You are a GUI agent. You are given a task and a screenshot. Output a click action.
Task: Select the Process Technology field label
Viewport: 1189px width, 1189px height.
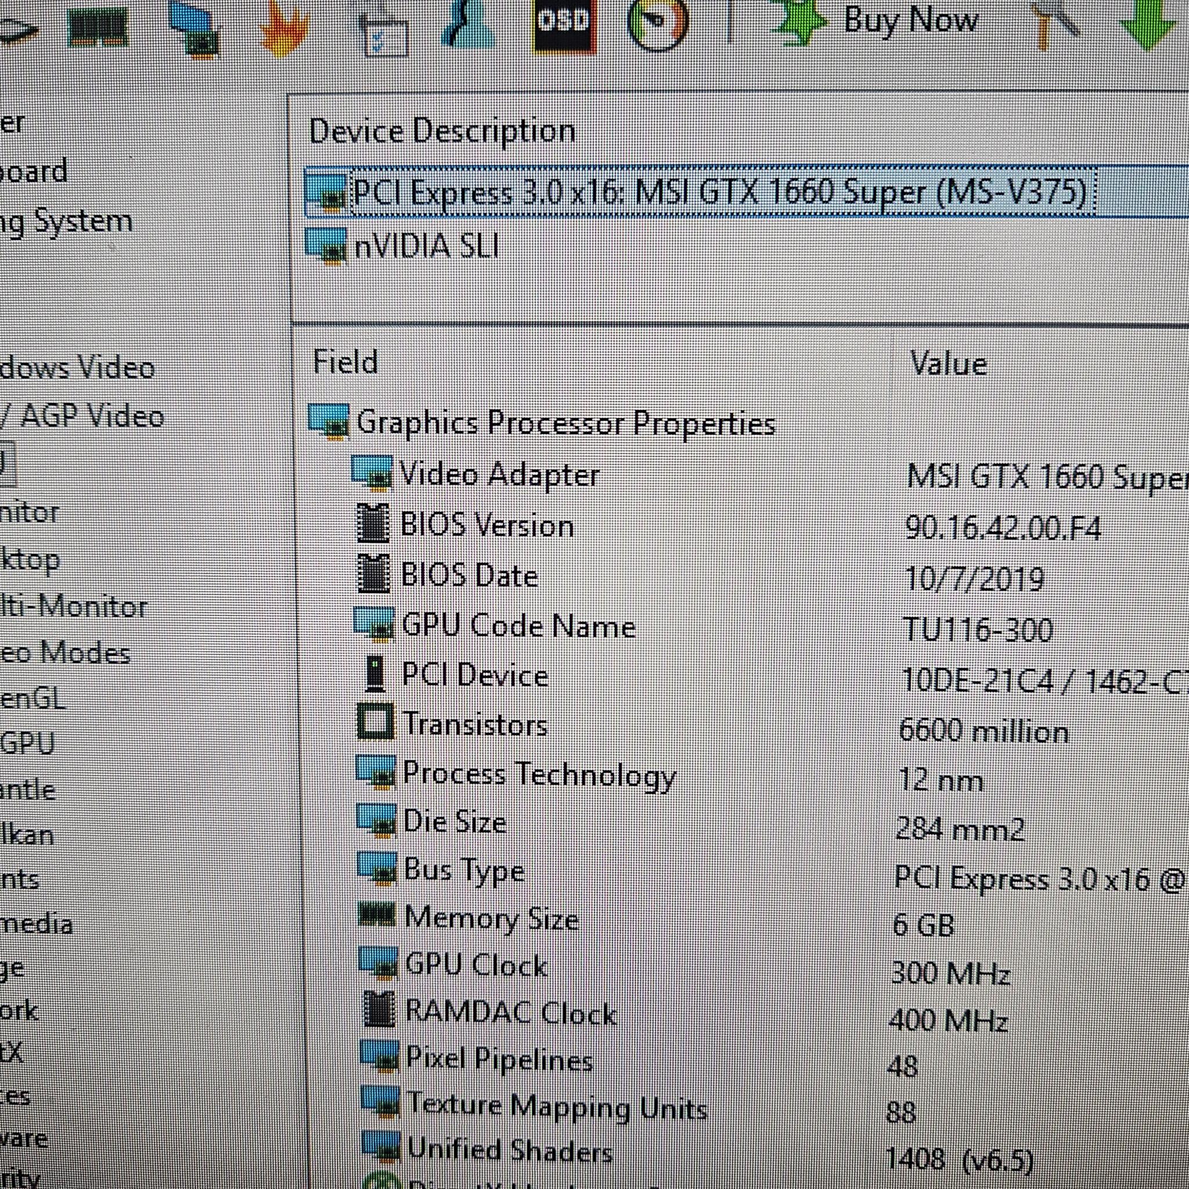(540, 775)
